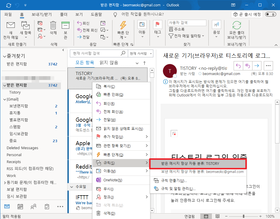This screenshot has height=219, width=280.
Task: Switch to Tasks view in bottom navigation
Action: click(x=47, y=207)
